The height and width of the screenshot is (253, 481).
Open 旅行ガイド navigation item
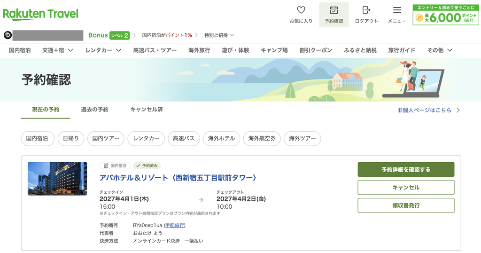pyautogui.click(x=402, y=50)
